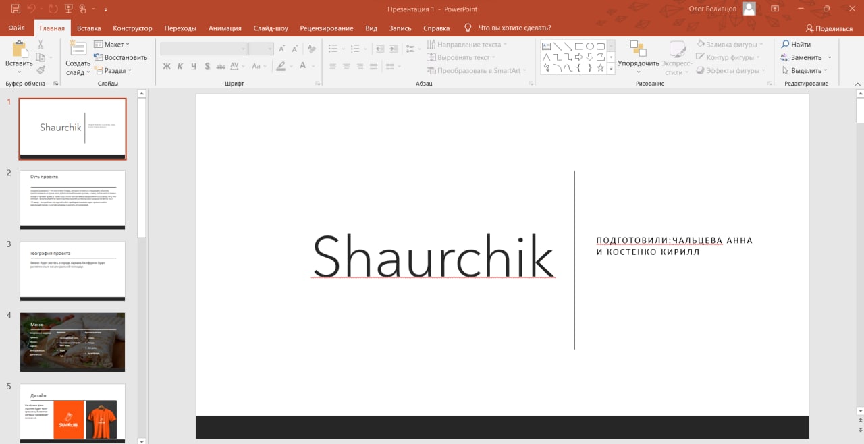Screen dimensions: 864x444
Task: Choose the triangle shape in the shapes gallery
Action: tap(547, 57)
